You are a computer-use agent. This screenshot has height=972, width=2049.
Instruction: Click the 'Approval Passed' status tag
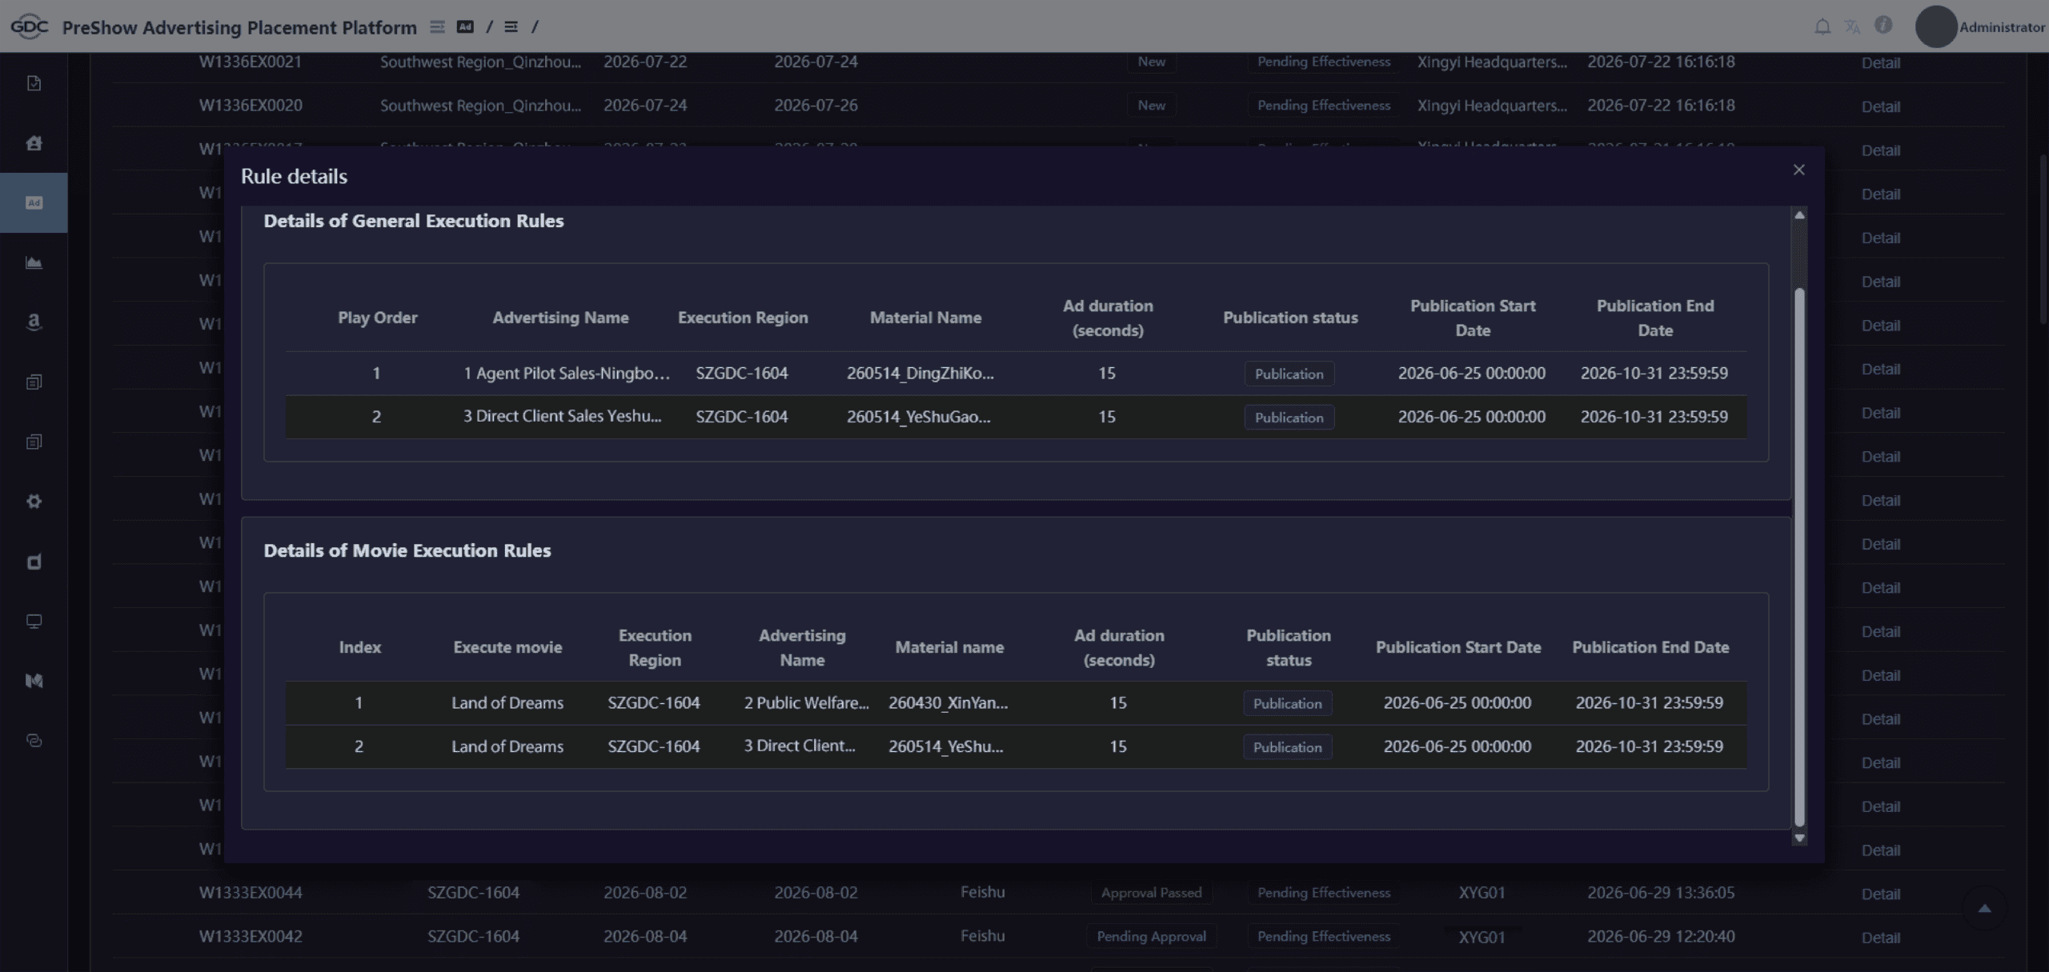pos(1151,893)
